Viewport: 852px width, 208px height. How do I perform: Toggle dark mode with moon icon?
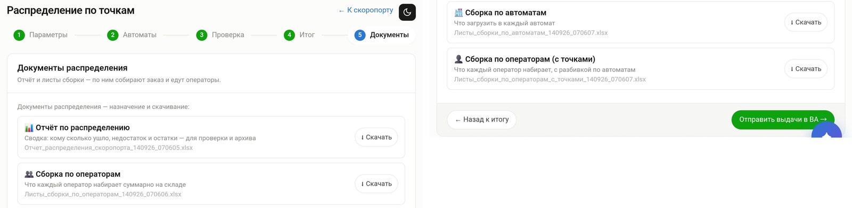[407, 12]
